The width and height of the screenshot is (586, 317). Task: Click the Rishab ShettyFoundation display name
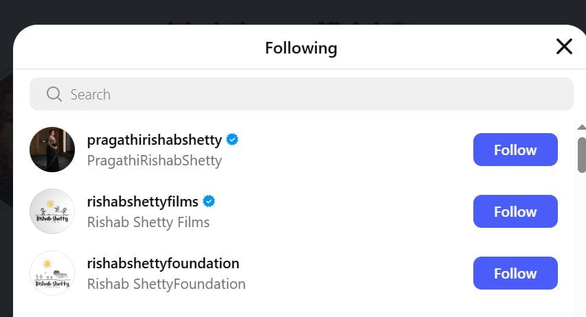(x=166, y=284)
